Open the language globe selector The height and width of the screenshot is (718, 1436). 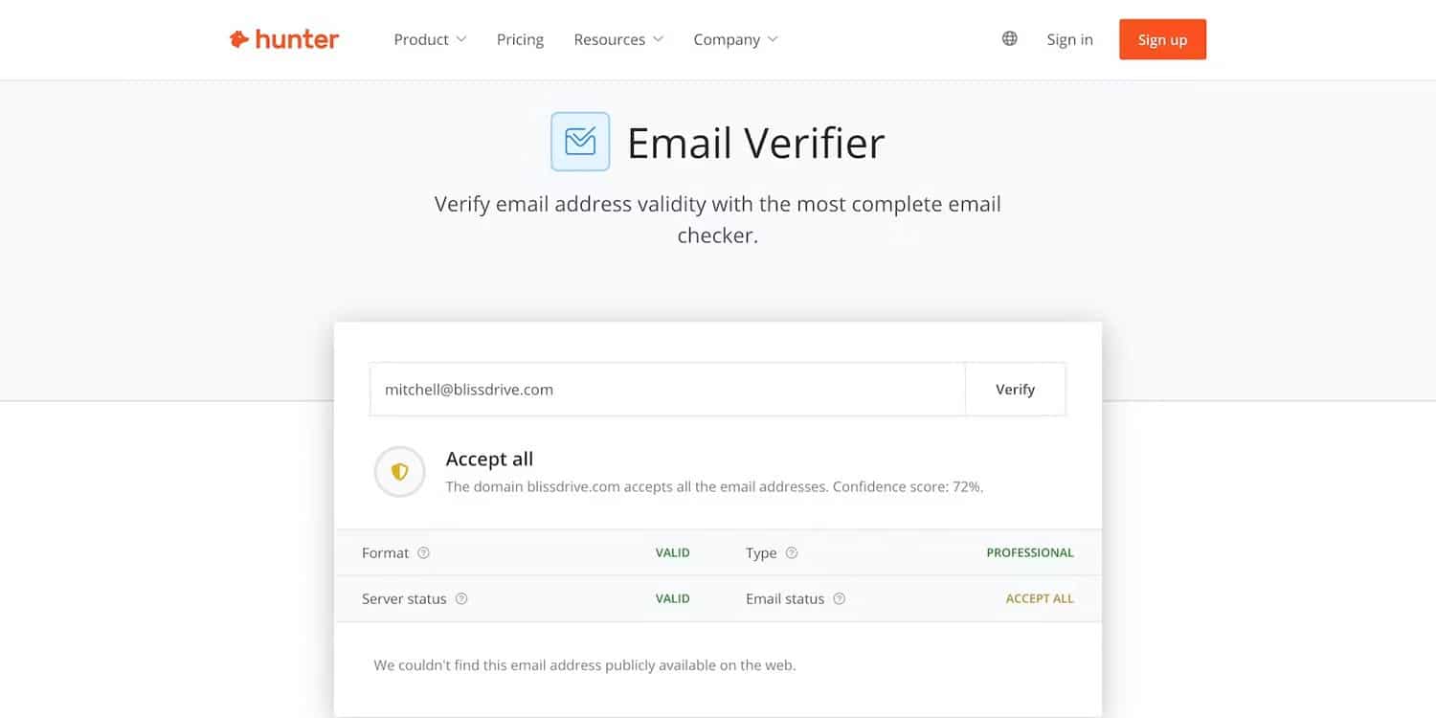coord(1009,39)
